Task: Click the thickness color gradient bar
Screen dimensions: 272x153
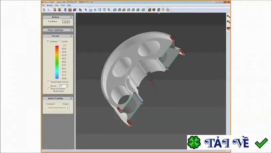Action: (x=57, y=62)
